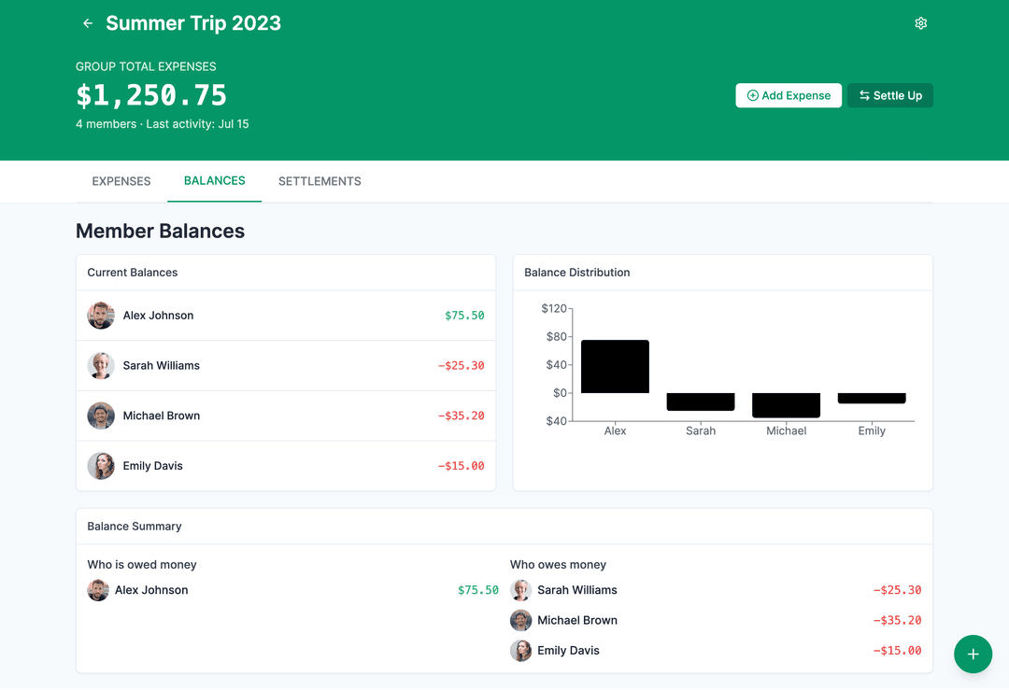Go back using the arrow icon
Viewport: 1009px width, 690px height.
pyautogui.click(x=87, y=22)
